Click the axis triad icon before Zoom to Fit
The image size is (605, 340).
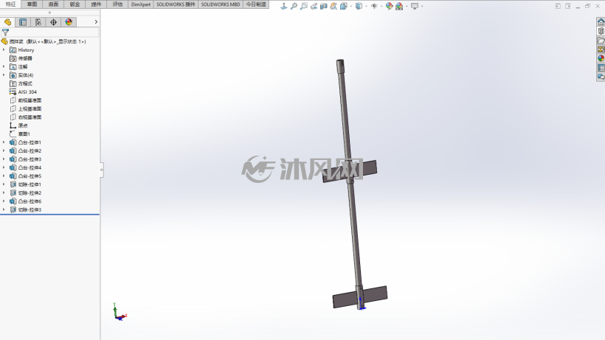pos(284,6)
